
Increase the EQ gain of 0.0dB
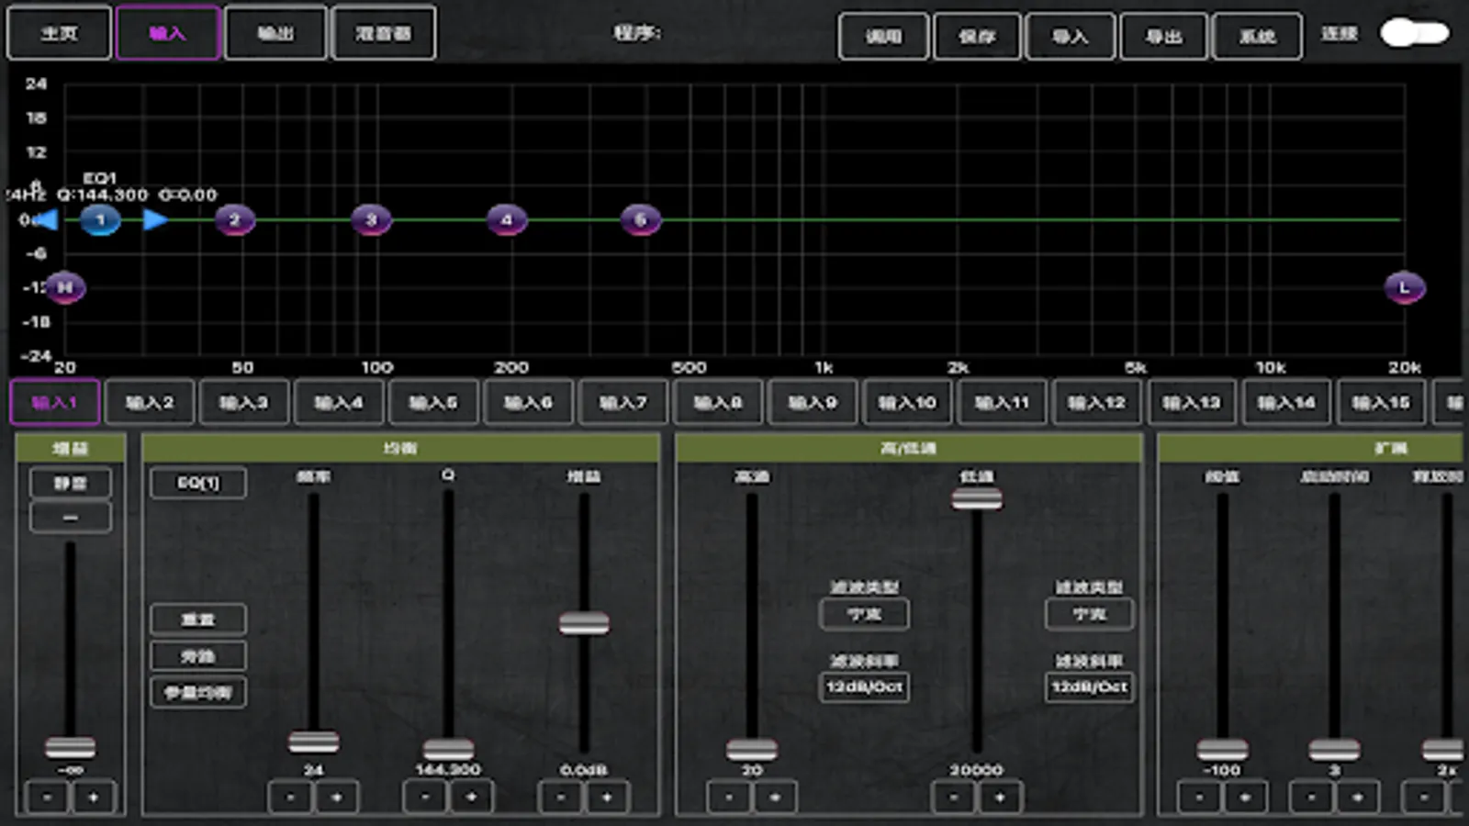point(607,798)
